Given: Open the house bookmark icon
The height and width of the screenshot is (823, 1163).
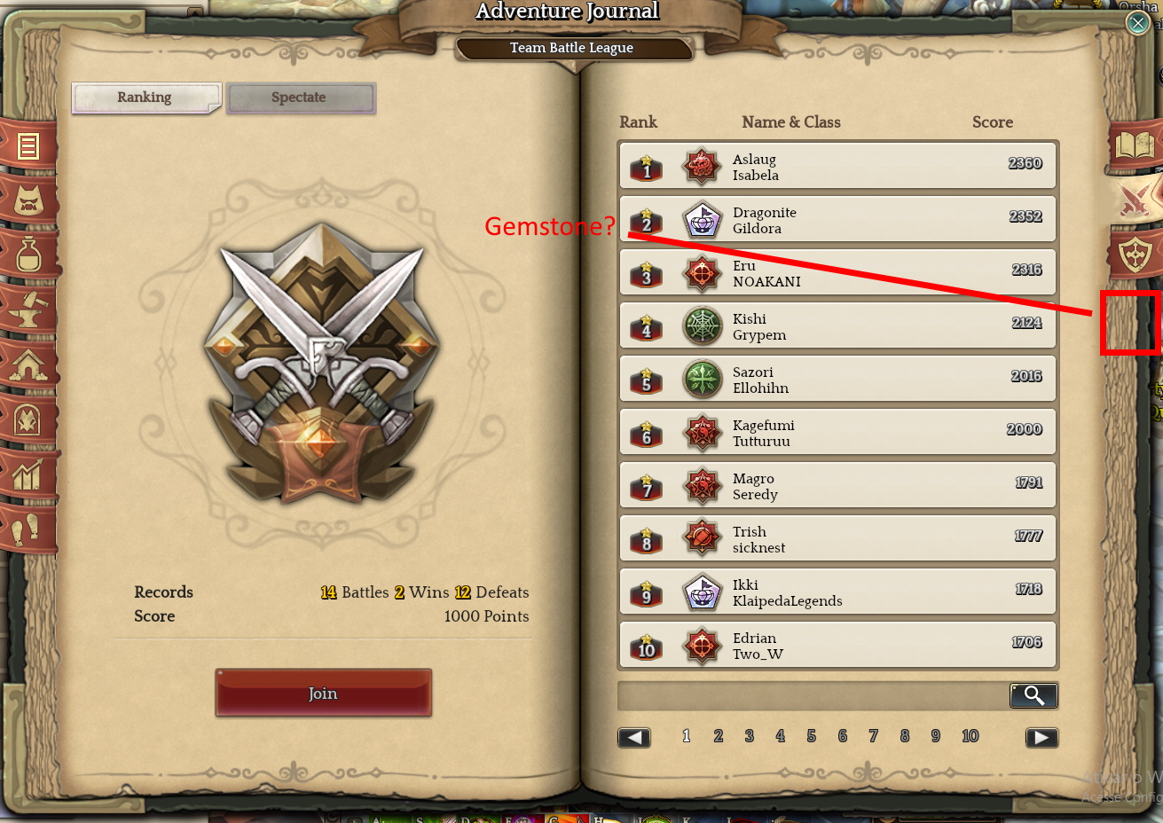Looking at the screenshot, I should coord(28,364).
